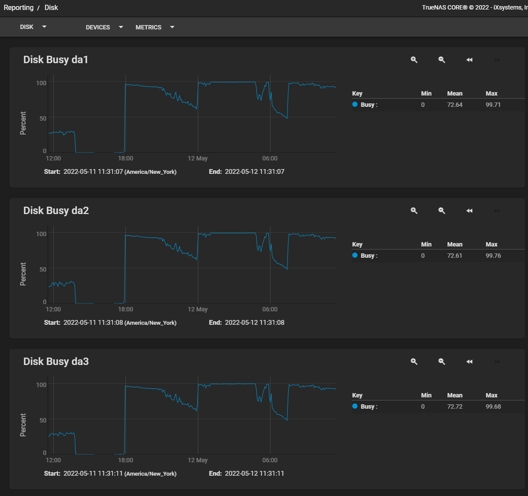Zoom in on the Disk Busy da3 graph
Screen dimensions: 528x496
point(414,362)
